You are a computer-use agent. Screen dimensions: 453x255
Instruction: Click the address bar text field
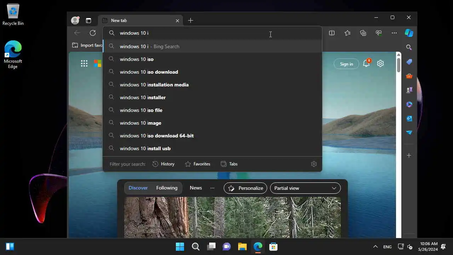(x=212, y=33)
